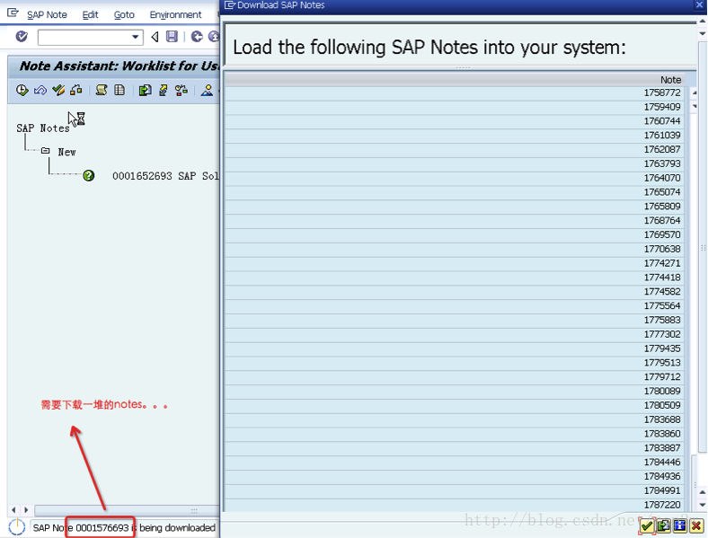Select note 1760744 in the list
The width and height of the screenshot is (708, 538).
click(455, 121)
